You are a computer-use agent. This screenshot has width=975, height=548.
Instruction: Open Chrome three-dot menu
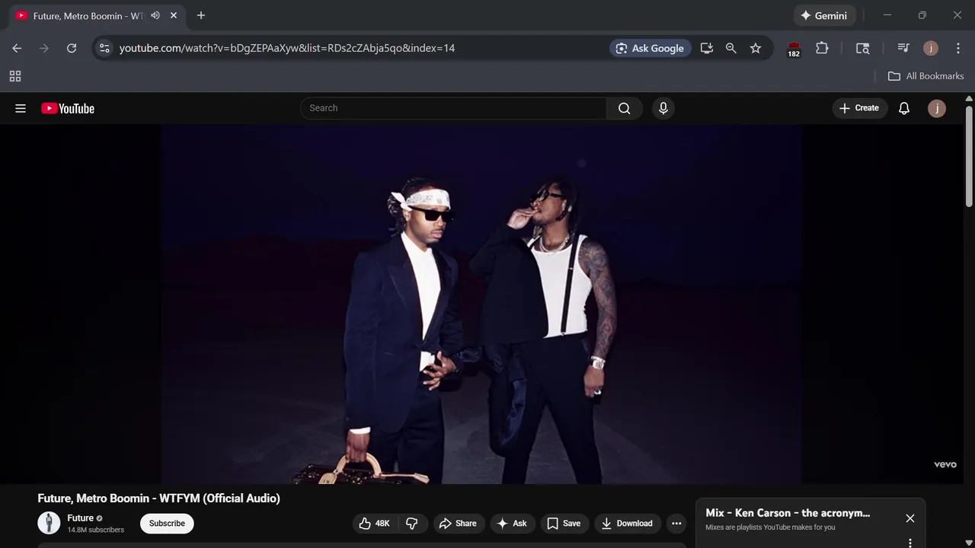coord(958,48)
